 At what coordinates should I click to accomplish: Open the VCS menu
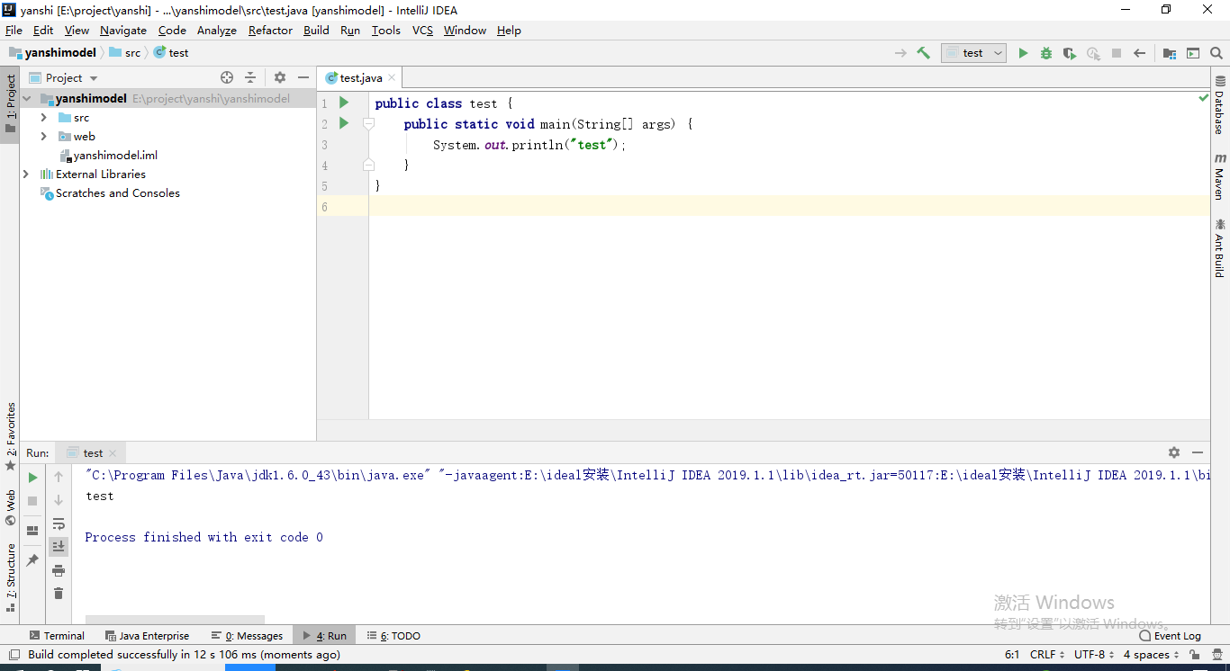pos(422,30)
